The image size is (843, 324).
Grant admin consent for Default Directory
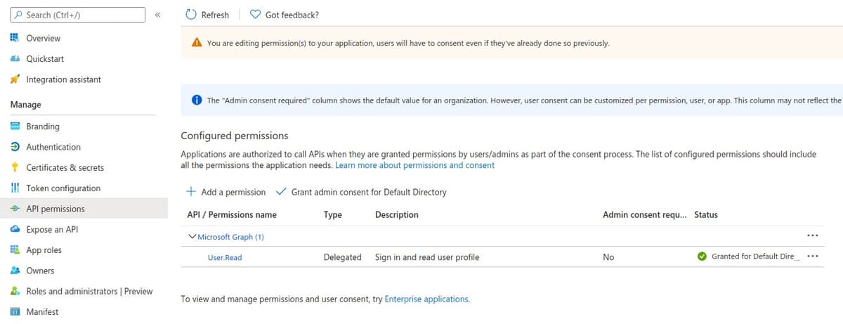click(x=362, y=192)
